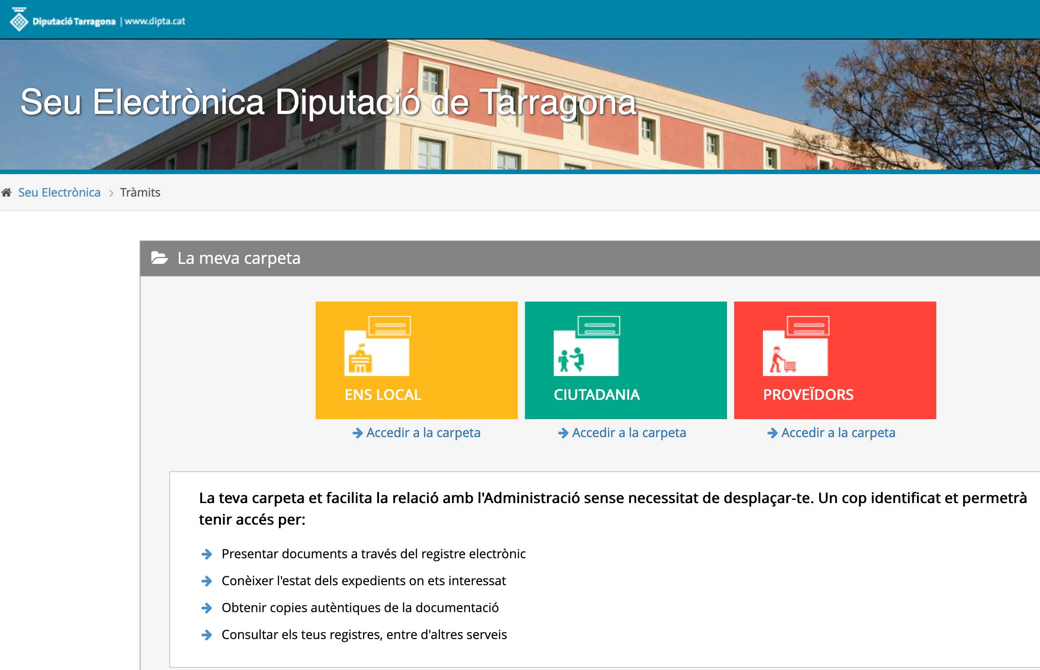The width and height of the screenshot is (1040, 670).
Task: Click the Seu Electrònica Diputació de Tarragona banner title
Action: click(328, 102)
